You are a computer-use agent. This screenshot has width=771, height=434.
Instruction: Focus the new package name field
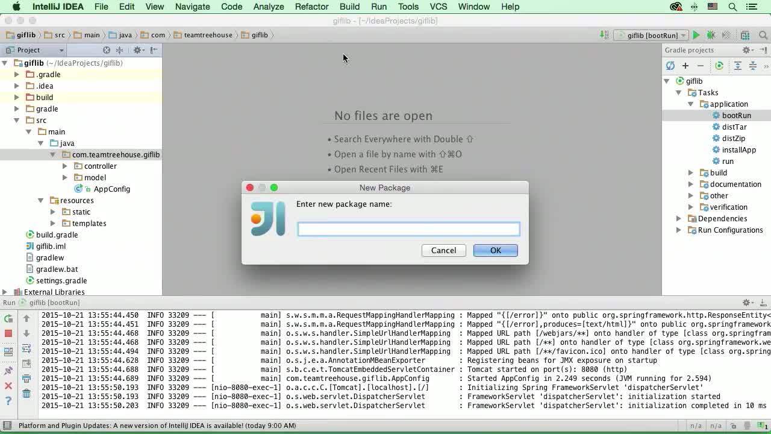408,229
